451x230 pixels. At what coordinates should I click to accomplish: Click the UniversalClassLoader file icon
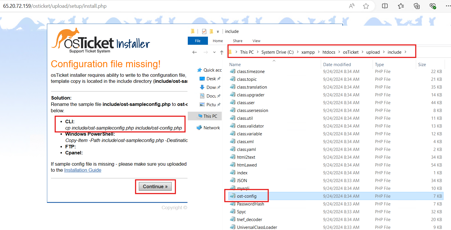click(x=233, y=227)
